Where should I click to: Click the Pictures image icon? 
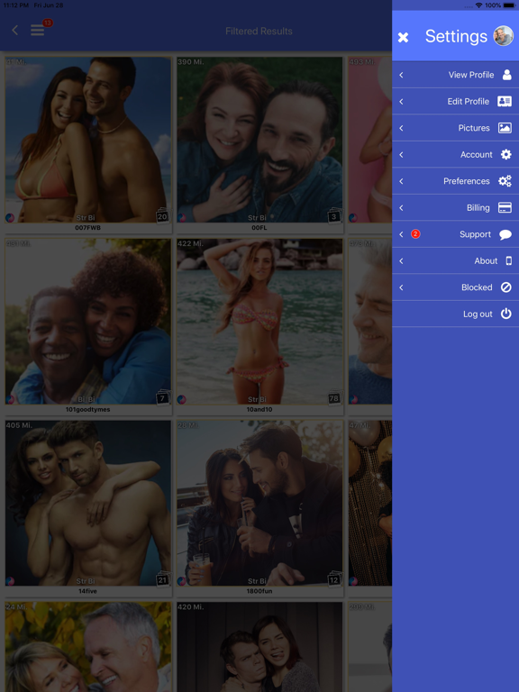(x=505, y=128)
